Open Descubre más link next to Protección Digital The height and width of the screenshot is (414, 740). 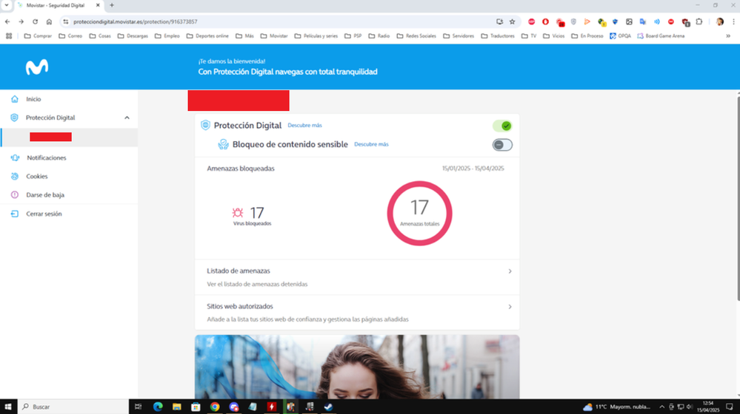pyautogui.click(x=305, y=125)
